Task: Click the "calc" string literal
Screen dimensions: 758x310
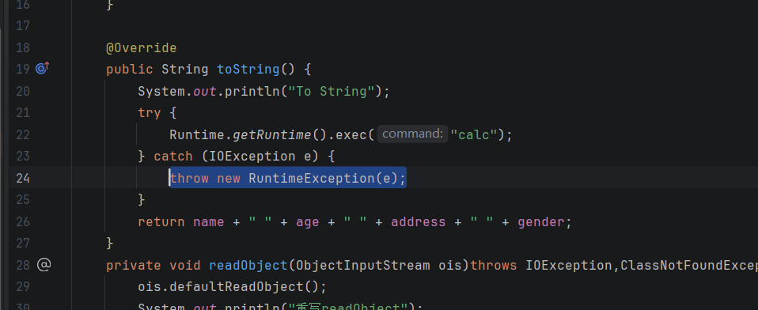Action: 474,134
